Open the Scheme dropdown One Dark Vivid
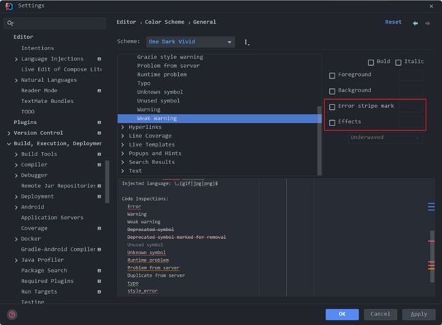 (190, 42)
